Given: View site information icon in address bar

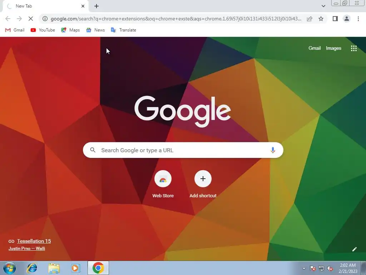Looking at the screenshot, I should coord(45,19).
